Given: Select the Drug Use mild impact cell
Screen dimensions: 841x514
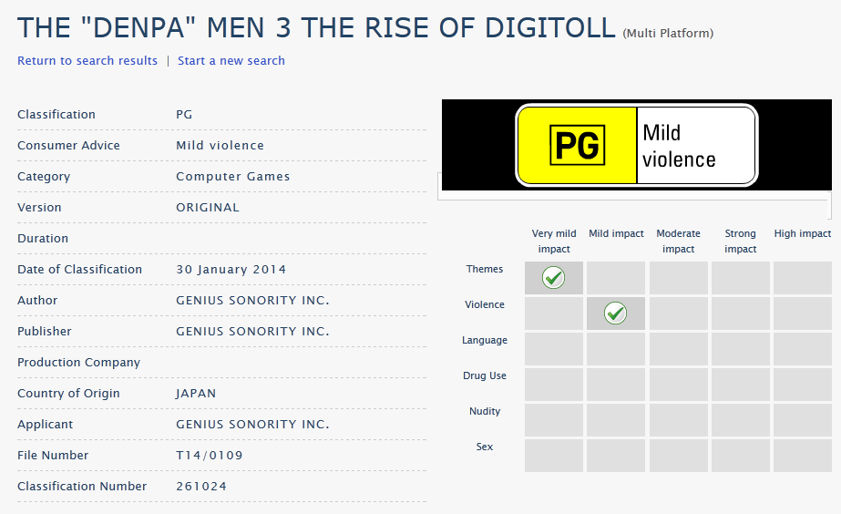Looking at the screenshot, I should tap(616, 385).
